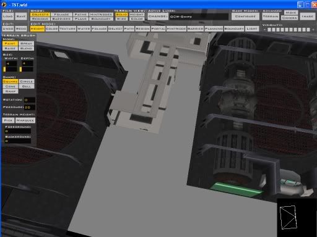Switch edit mode to Path
The height and width of the screenshot is (237, 317).
tap(129, 29)
